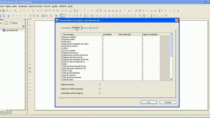Image resolution: width=210 pixels, height=118 pixels.
Task: Confirm the dialog with OK
Action: (149, 102)
